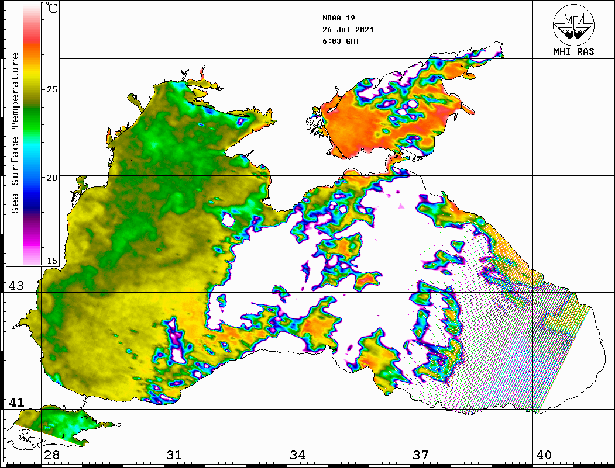Screen dimensions: 615x468
Task: Click the temperature color scale bar
Action: [32, 134]
